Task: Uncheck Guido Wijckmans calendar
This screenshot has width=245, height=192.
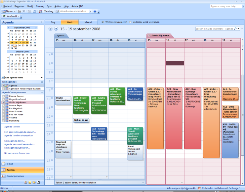Action: coord(3,102)
